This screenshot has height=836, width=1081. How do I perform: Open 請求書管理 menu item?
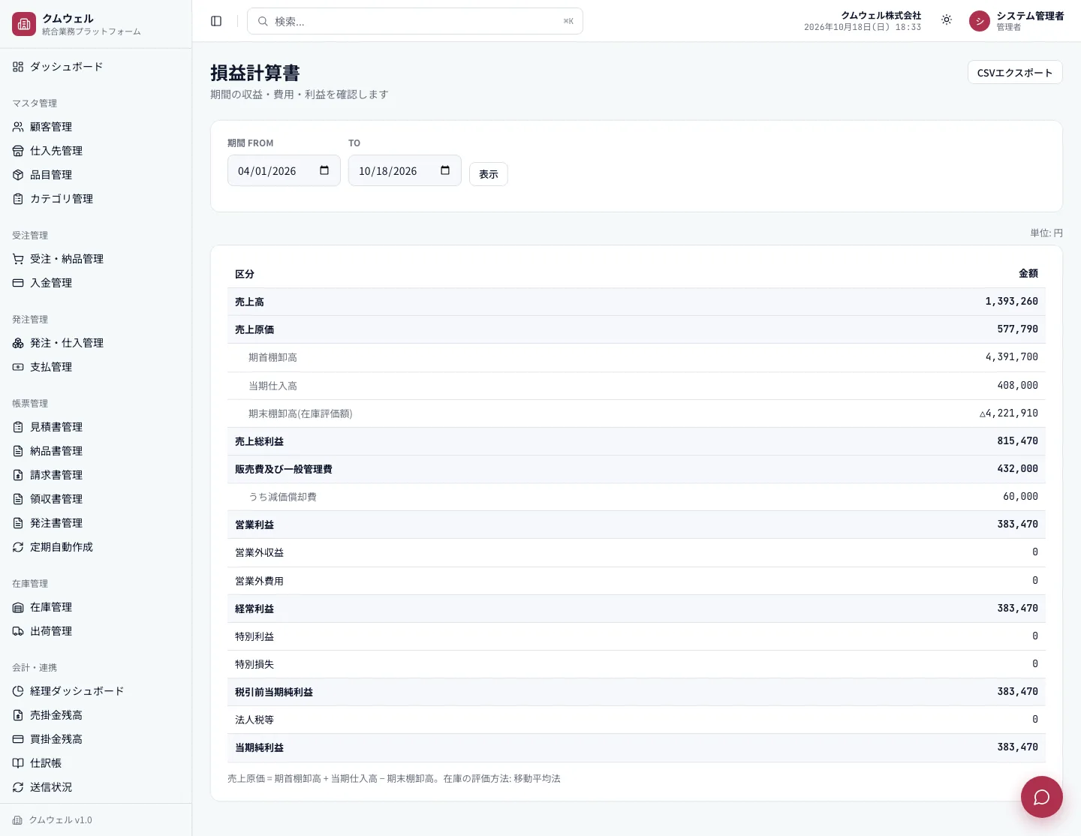95,475
